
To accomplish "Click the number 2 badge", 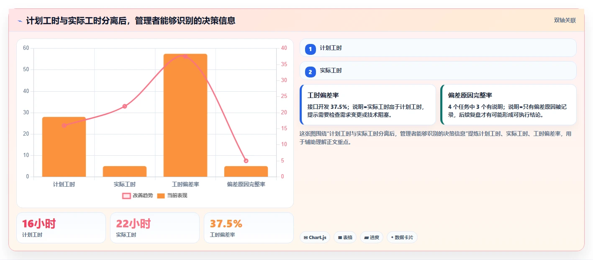I will click(310, 72).
